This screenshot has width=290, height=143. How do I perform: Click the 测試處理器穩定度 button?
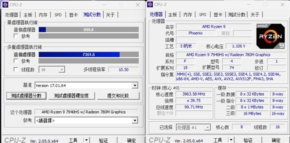(x=71, y=96)
